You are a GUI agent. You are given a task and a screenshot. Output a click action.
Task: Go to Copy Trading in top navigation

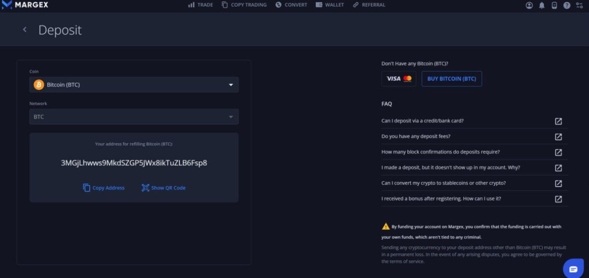(244, 5)
